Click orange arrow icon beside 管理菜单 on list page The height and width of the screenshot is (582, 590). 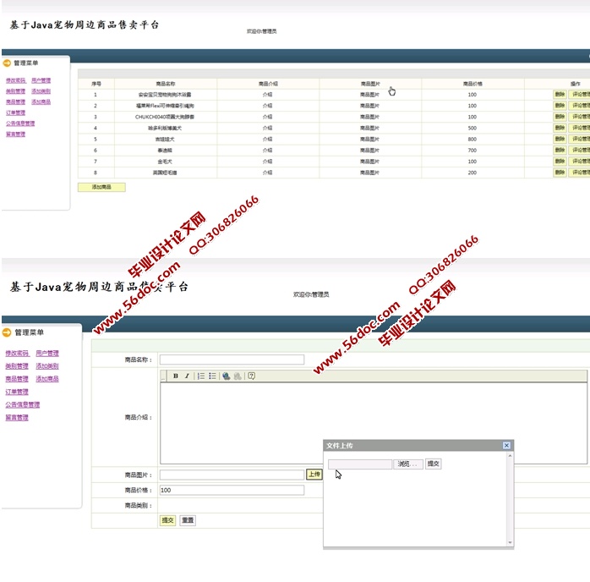tap(7, 63)
